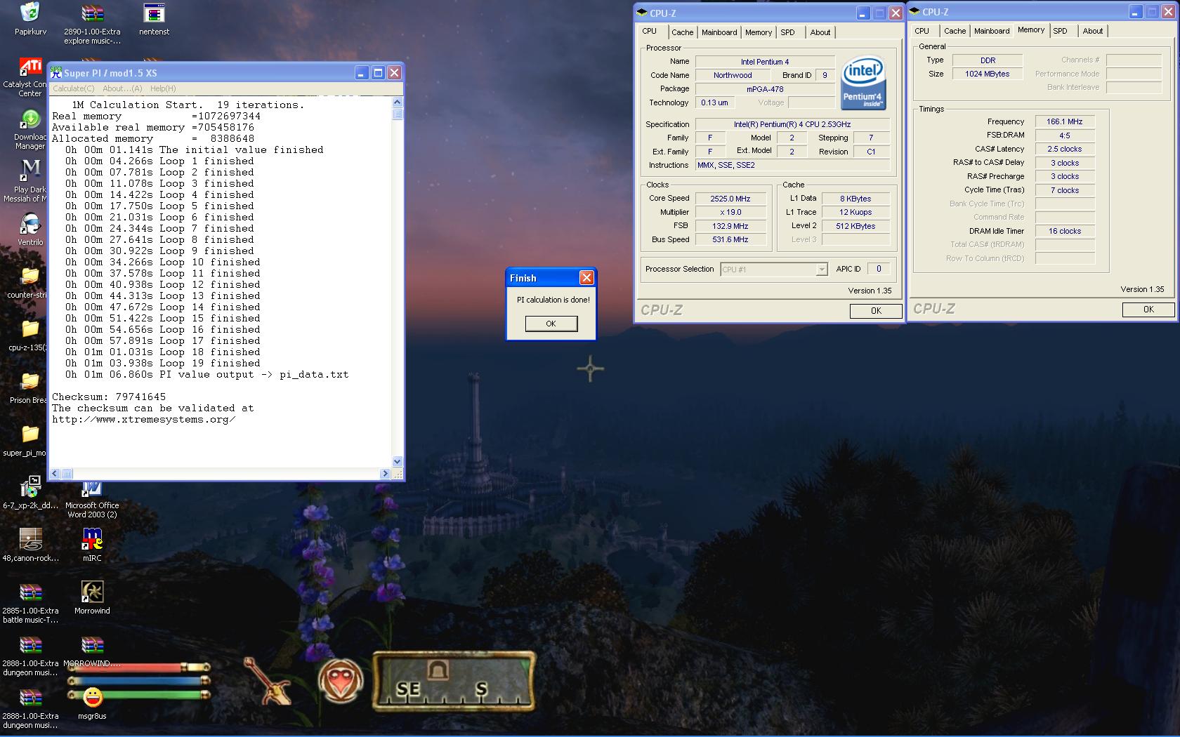Close the Finish dialog with X

pyautogui.click(x=586, y=278)
